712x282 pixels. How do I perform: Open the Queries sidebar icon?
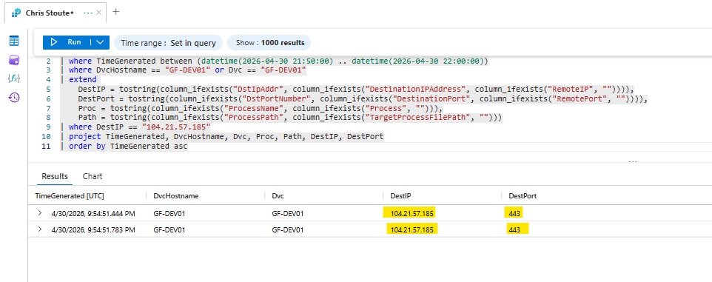[14, 60]
